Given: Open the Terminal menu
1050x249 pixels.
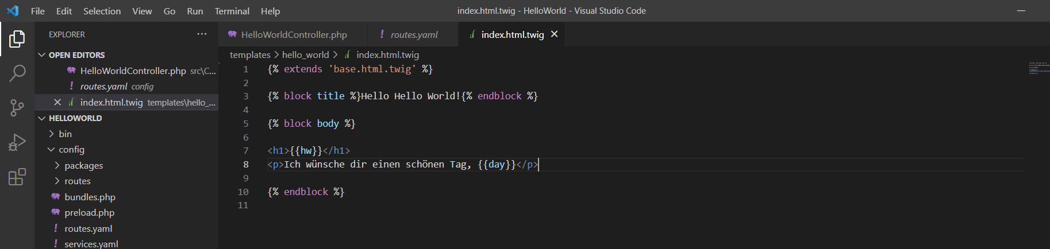Looking at the screenshot, I should point(232,11).
